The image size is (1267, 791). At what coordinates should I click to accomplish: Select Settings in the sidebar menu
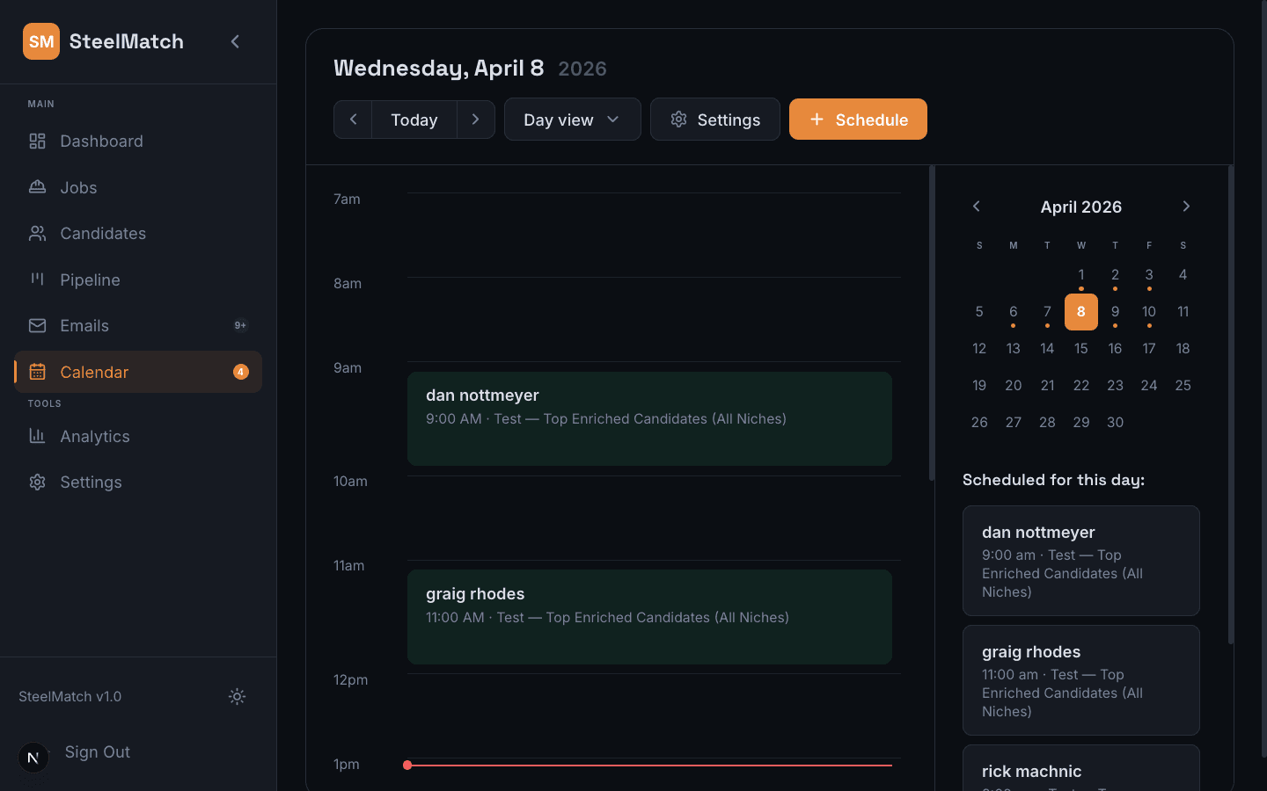pos(90,482)
